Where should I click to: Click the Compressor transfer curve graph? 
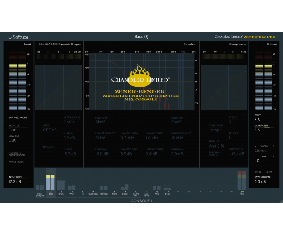(224, 87)
